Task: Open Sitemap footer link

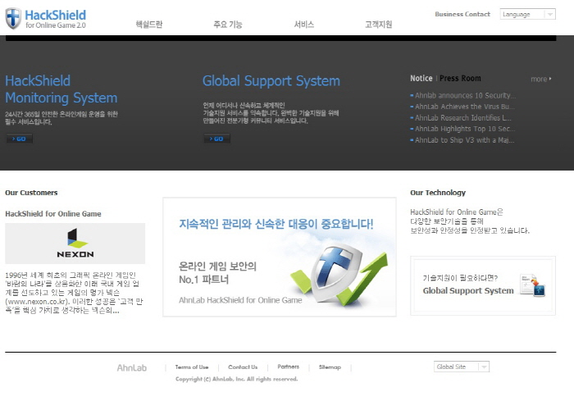Action: (330, 367)
